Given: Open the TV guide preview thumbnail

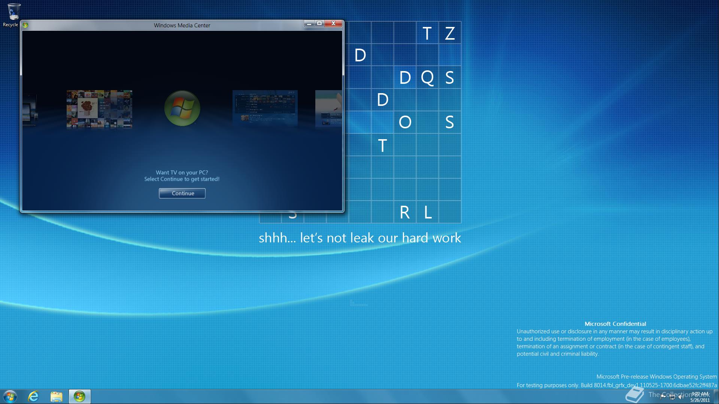Looking at the screenshot, I should click(265, 108).
